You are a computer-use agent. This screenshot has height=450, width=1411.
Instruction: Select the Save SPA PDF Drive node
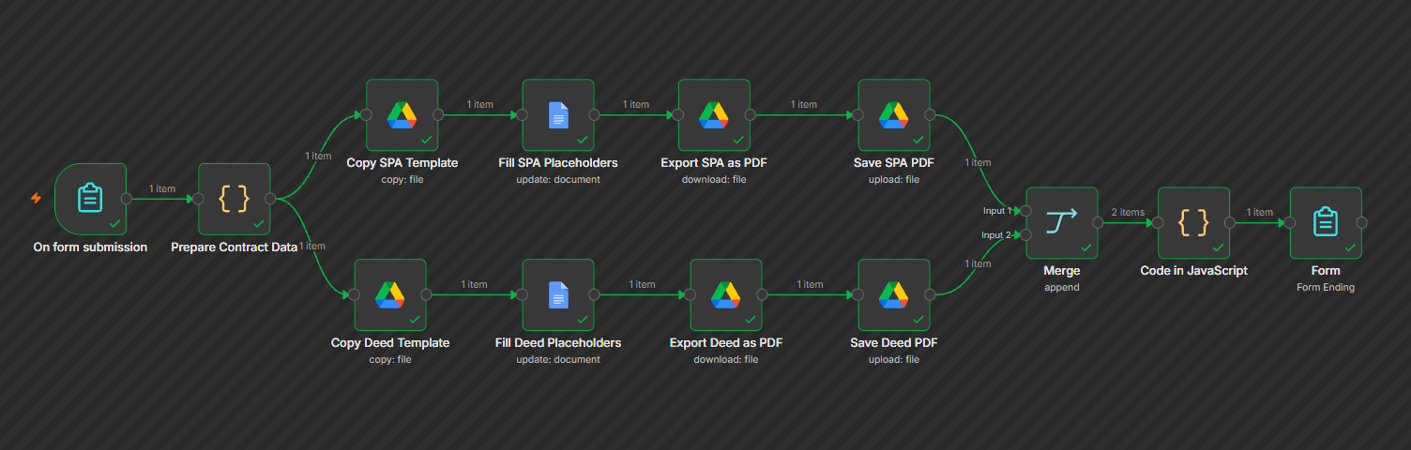[894, 114]
